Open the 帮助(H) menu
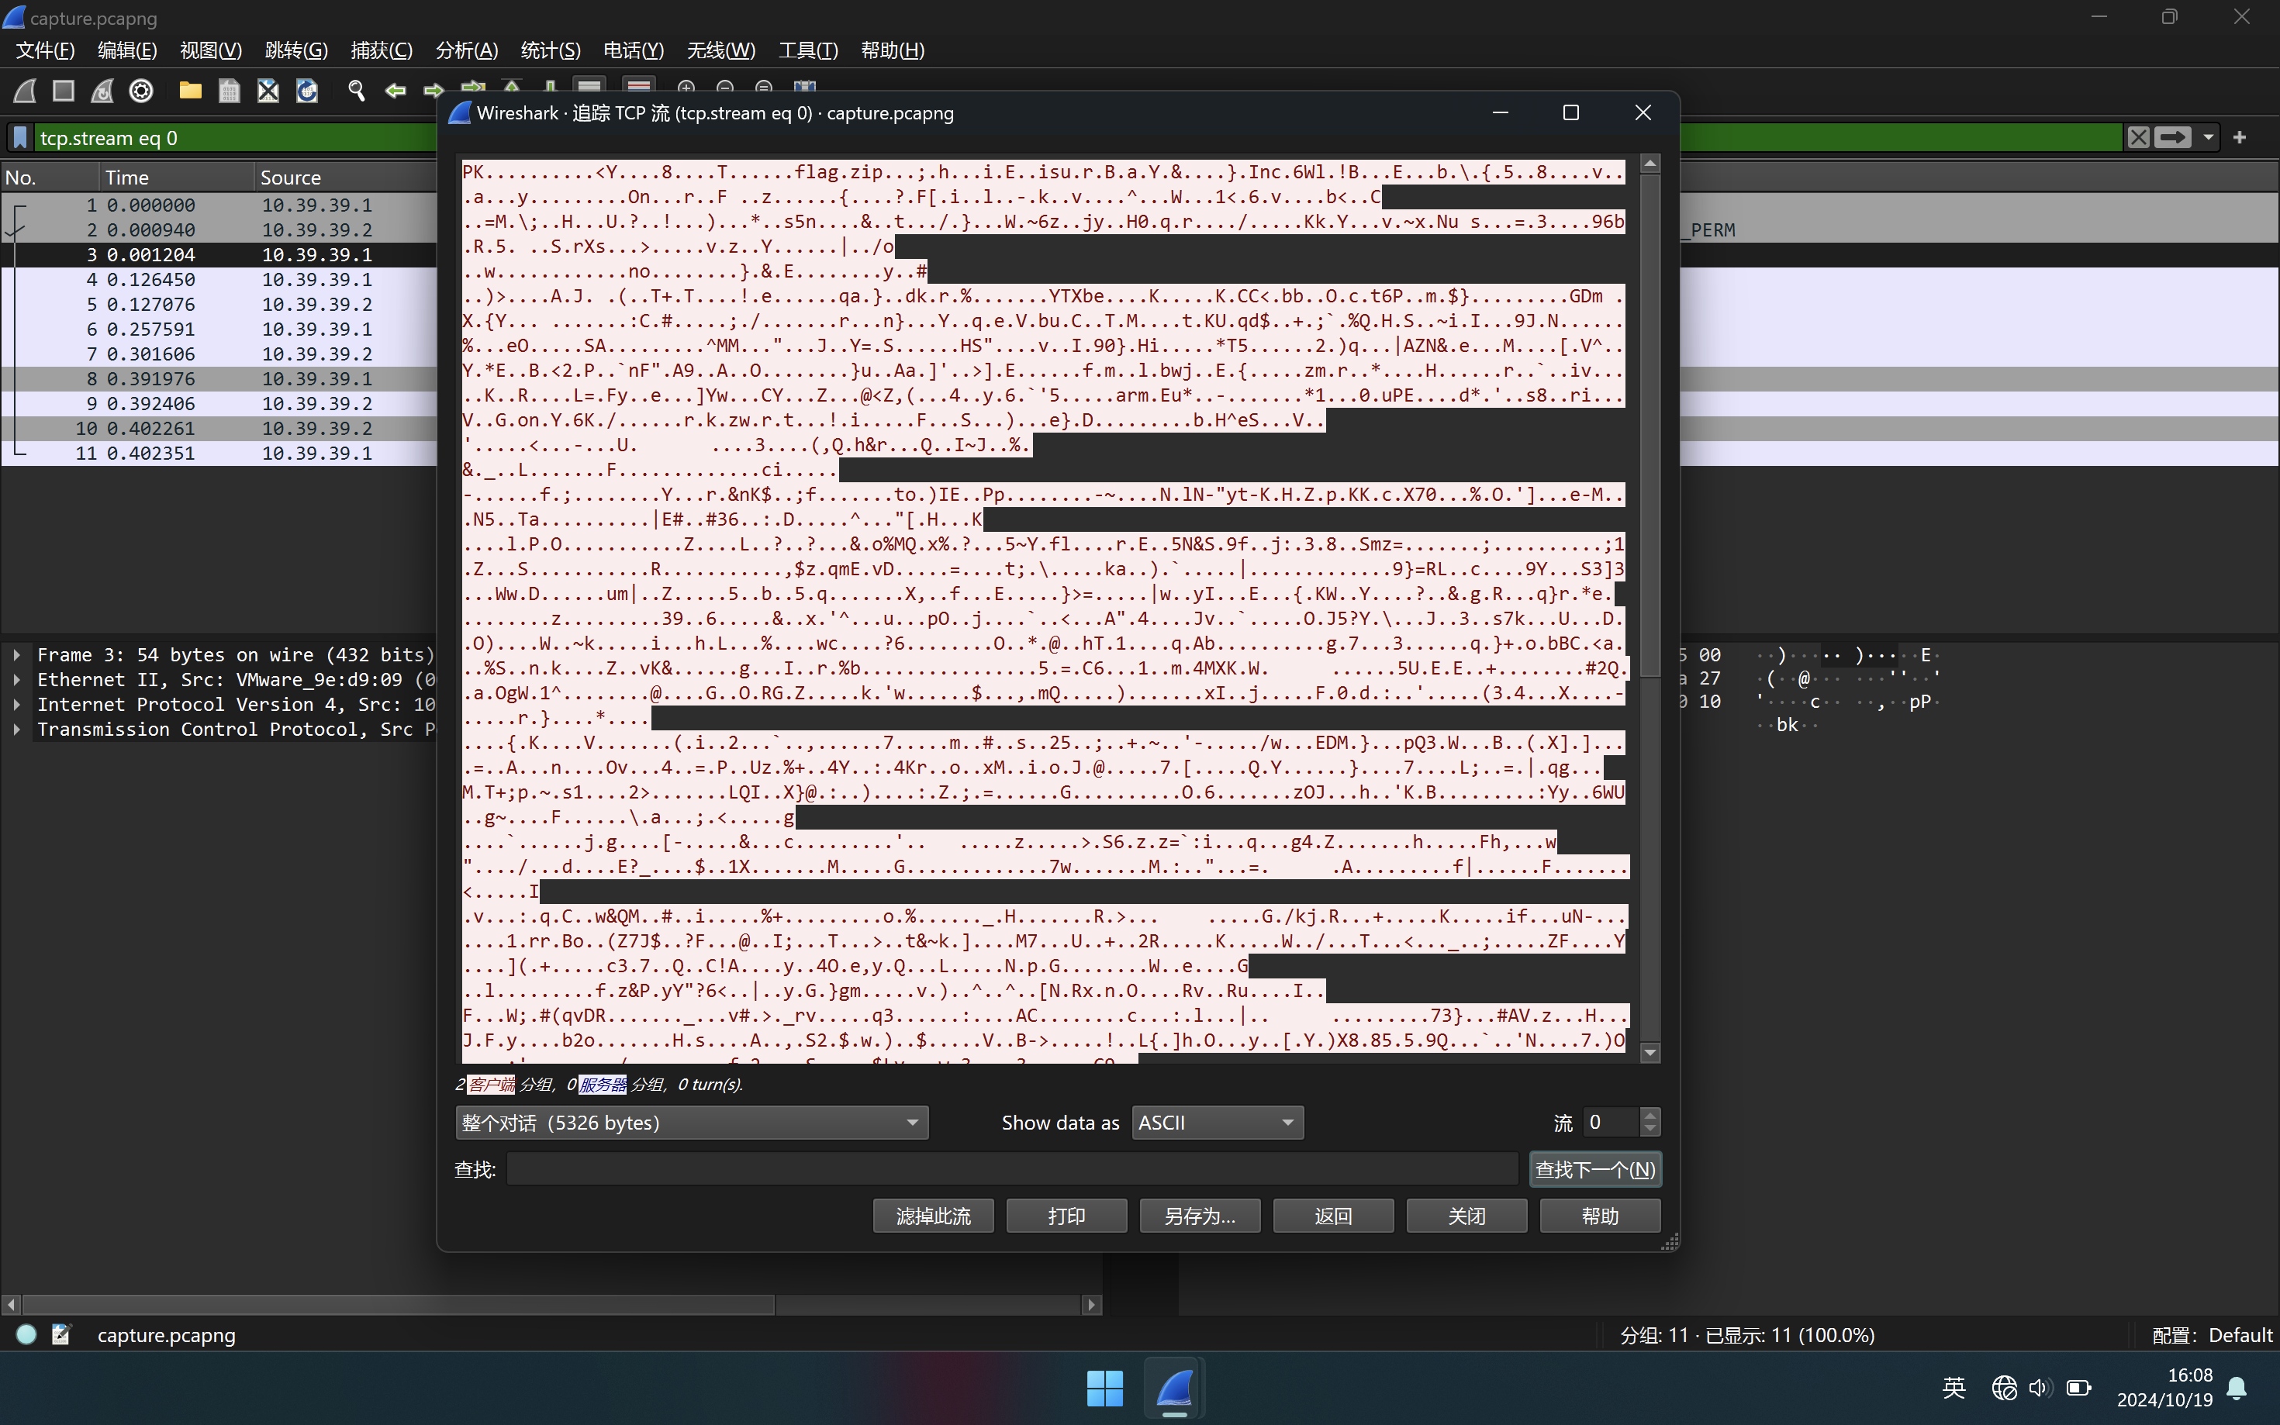 893,50
